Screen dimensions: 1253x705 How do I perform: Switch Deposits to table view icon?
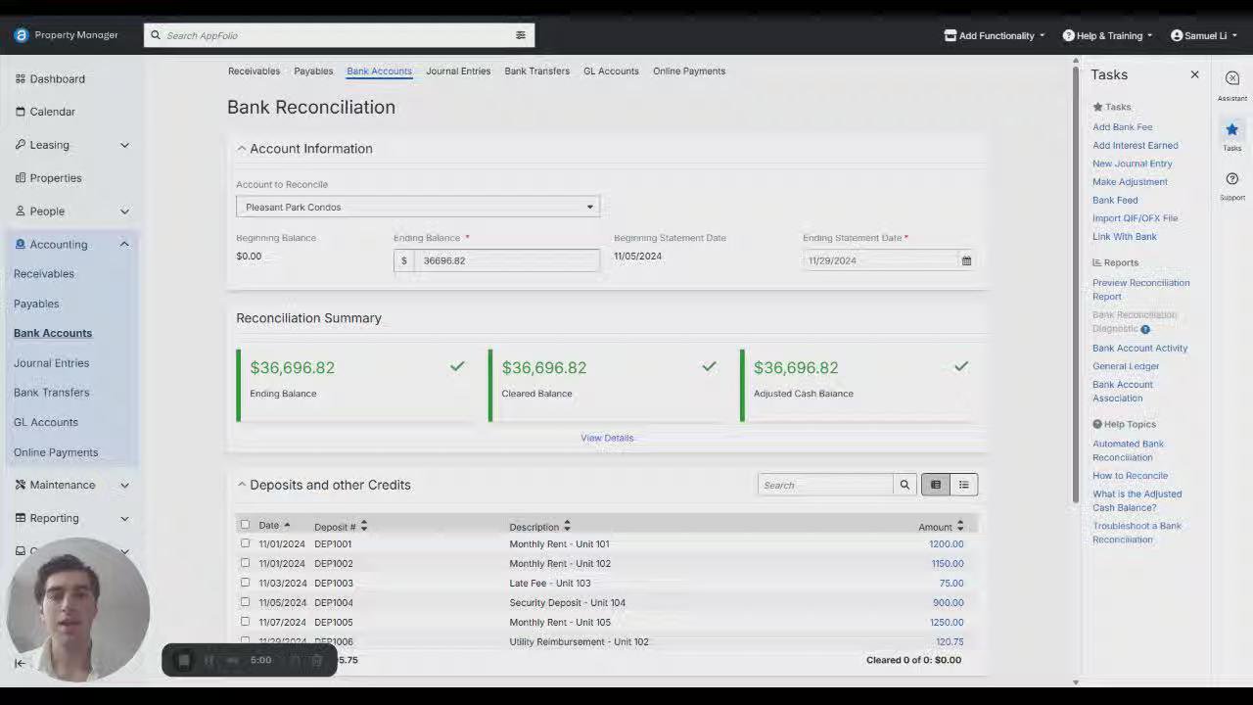pyautogui.click(x=936, y=485)
